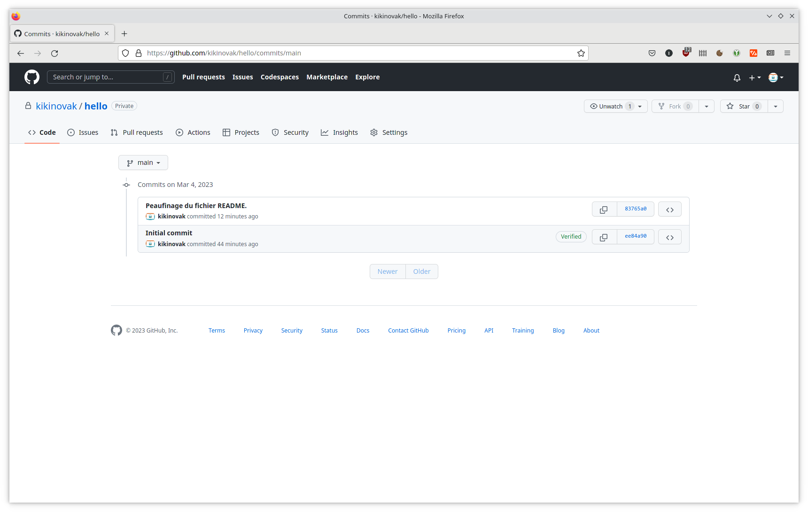The width and height of the screenshot is (808, 512).
Task: Open the Actions tab
Action: tap(193, 132)
